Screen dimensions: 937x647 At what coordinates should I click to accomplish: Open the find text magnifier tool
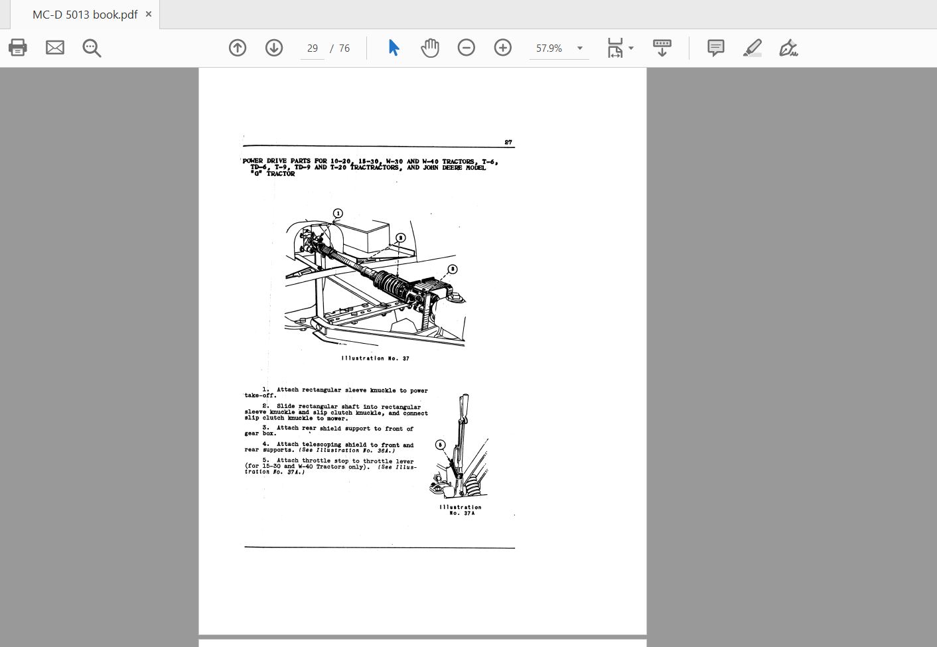coord(92,48)
